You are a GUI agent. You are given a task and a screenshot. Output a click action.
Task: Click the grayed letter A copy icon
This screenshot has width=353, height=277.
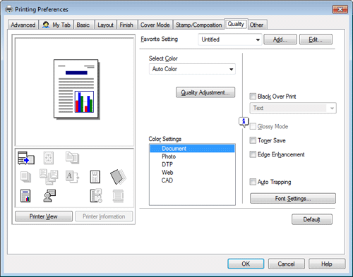pos(72,177)
